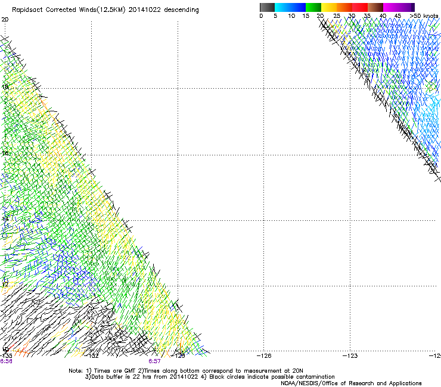Image resolution: width=441 pixels, height=387 pixels.
Task: Click the '-132' longitude axis label
Action: [x=92, y=356]
